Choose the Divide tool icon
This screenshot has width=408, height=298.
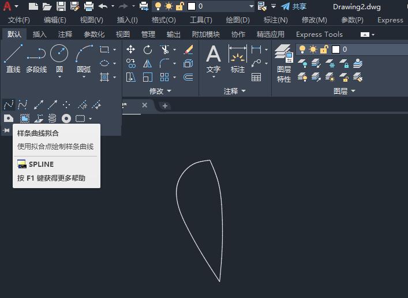click(83, 105)
